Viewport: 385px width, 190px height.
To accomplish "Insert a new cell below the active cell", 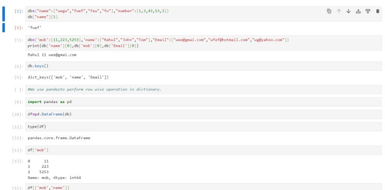I will pos(368,11).
